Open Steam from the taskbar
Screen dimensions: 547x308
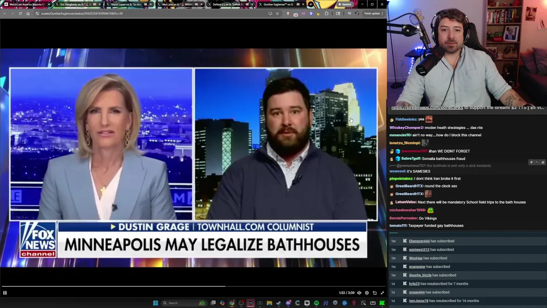point(279,303)
